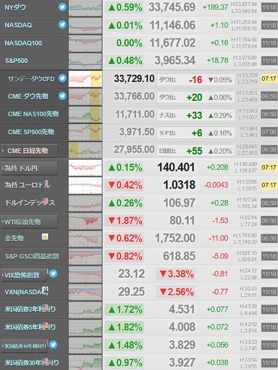Open the NASDAQ100 index link
The height and width of the screenshot is (370, 278).
point(23,43)
